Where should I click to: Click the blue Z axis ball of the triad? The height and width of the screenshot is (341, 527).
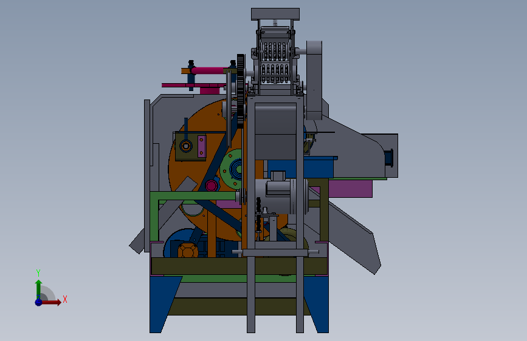[x=39, y=302]
